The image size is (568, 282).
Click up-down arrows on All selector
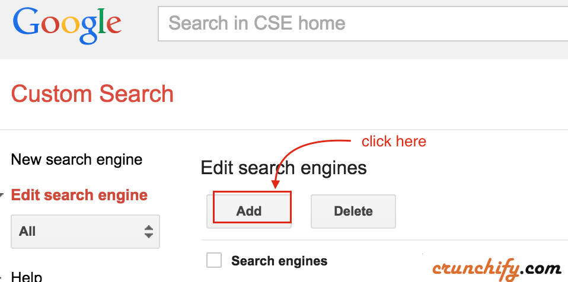(x=148, y=232)
